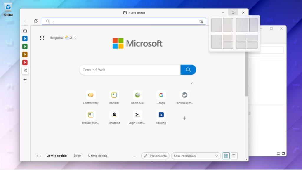Open the Google quick link

[x=161, y=97]
